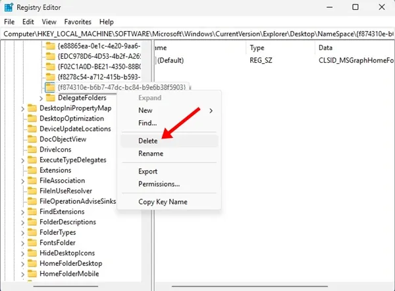Viewport: 395px width, 291px height.
Task: Expand the HomeFolderMobile key
Action: click(22, 275)
